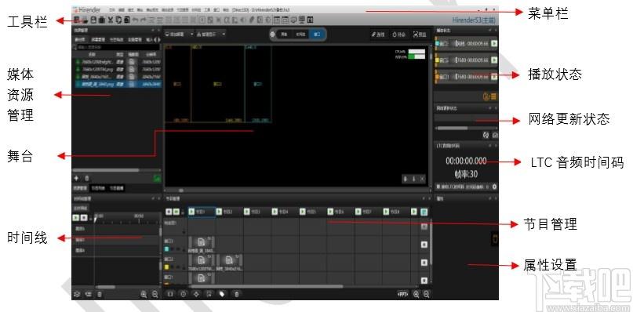The width and height of the screenshot is (633, 312).
Task: Click the trash icon in the program management bottom bar
Action: (x=237, y=294)
